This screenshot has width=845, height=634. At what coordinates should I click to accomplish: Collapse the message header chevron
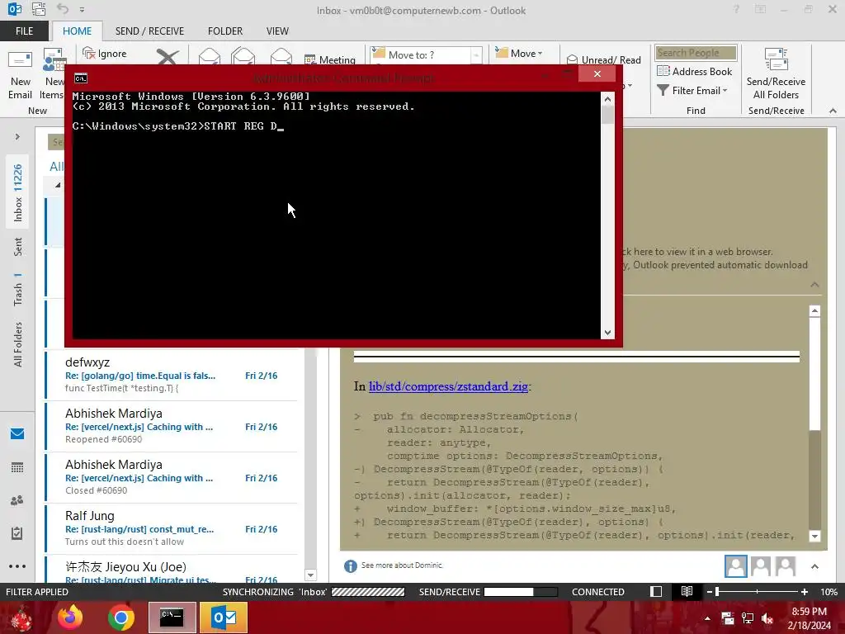(814, 284)
